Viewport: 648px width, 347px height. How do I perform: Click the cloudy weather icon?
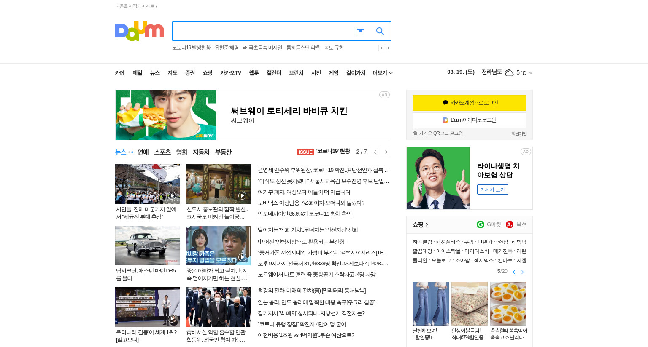[509, 73]
